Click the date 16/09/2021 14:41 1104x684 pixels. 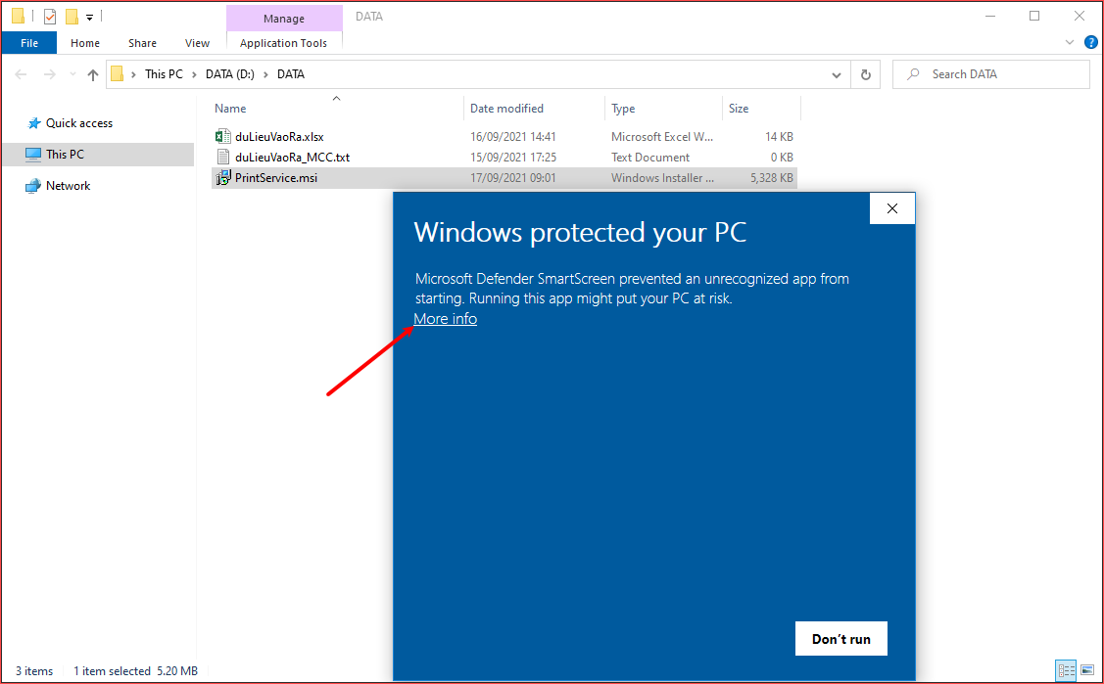512,137
